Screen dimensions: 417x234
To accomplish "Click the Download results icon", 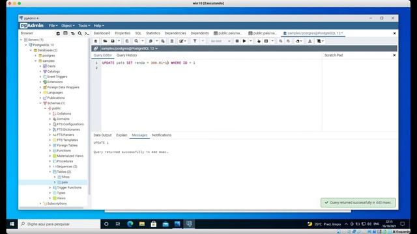I will tap(310, 41).
